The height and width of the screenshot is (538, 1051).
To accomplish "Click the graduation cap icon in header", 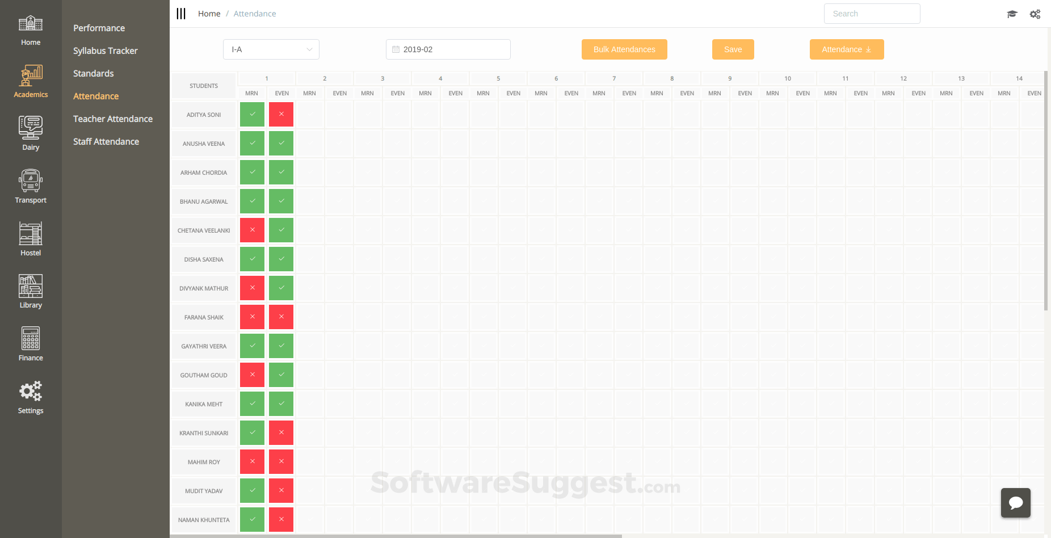I will tap(1012, 14).
